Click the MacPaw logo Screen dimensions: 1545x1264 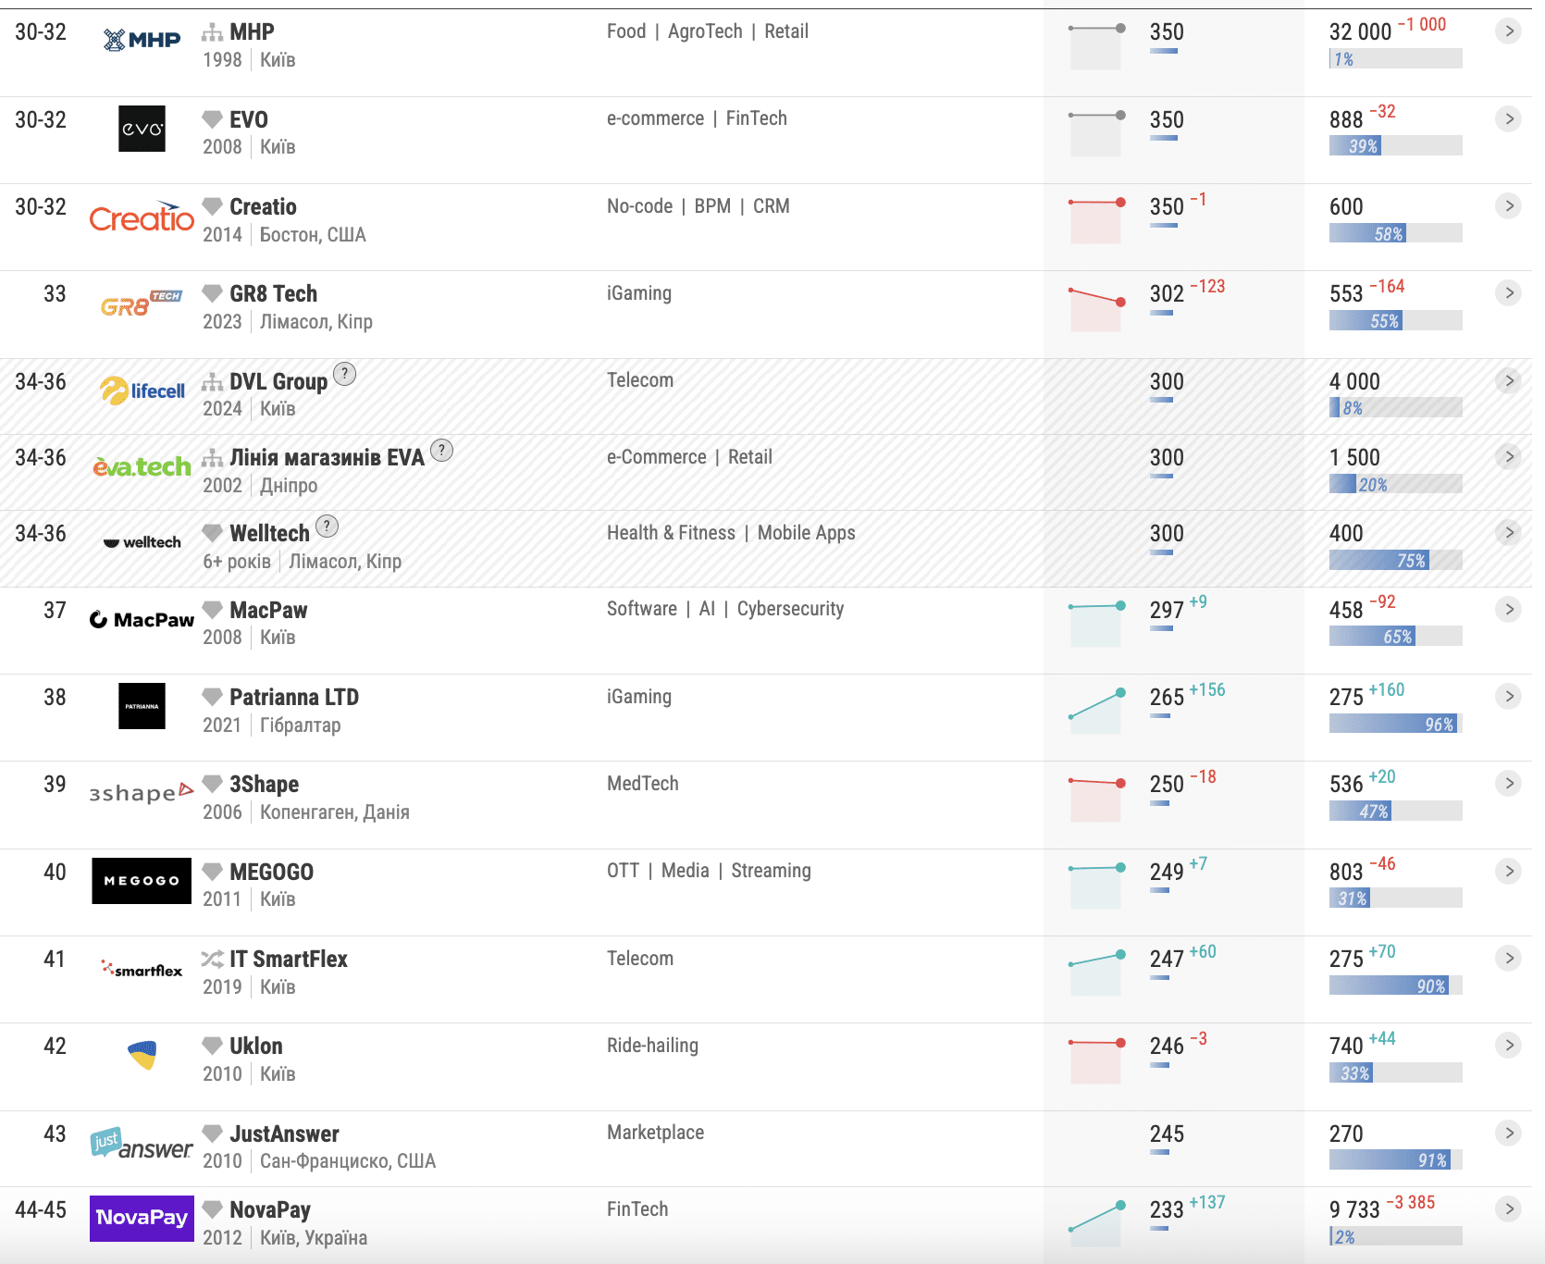(x=142, y=619)
